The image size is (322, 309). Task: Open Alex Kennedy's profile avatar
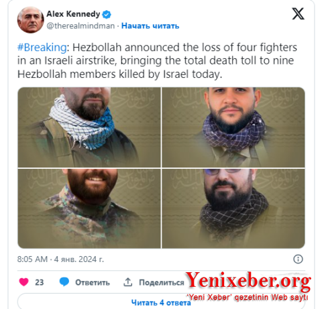point(30,20)
